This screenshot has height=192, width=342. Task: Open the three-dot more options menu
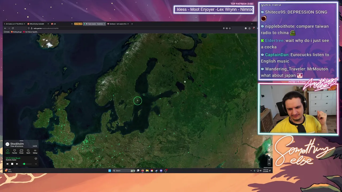(36, 164)
